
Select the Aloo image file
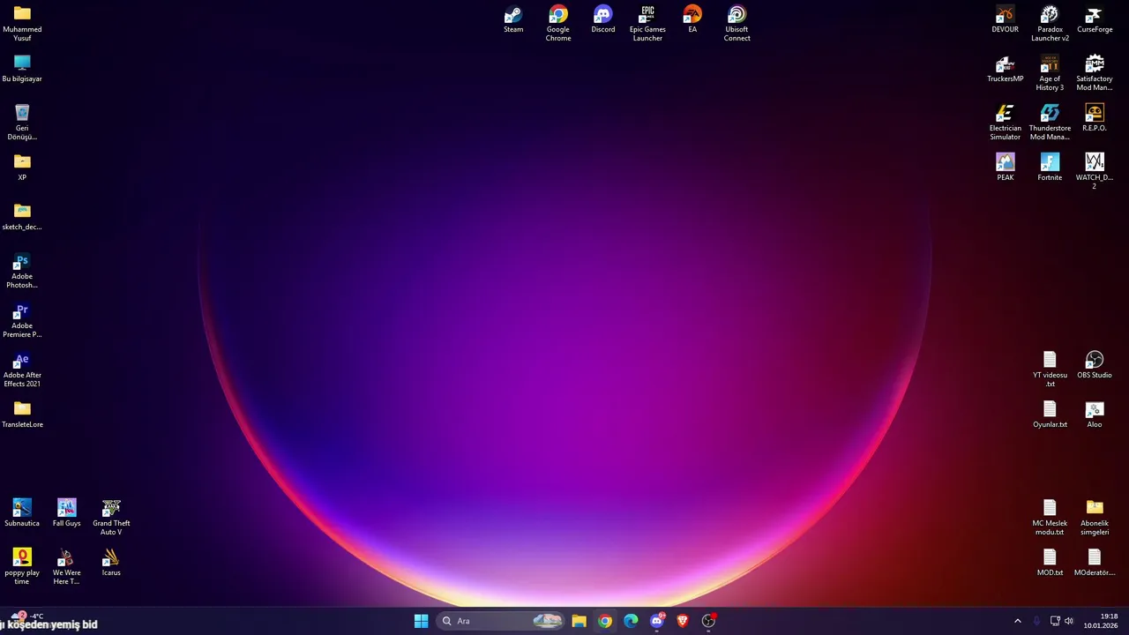(1095, 415)
